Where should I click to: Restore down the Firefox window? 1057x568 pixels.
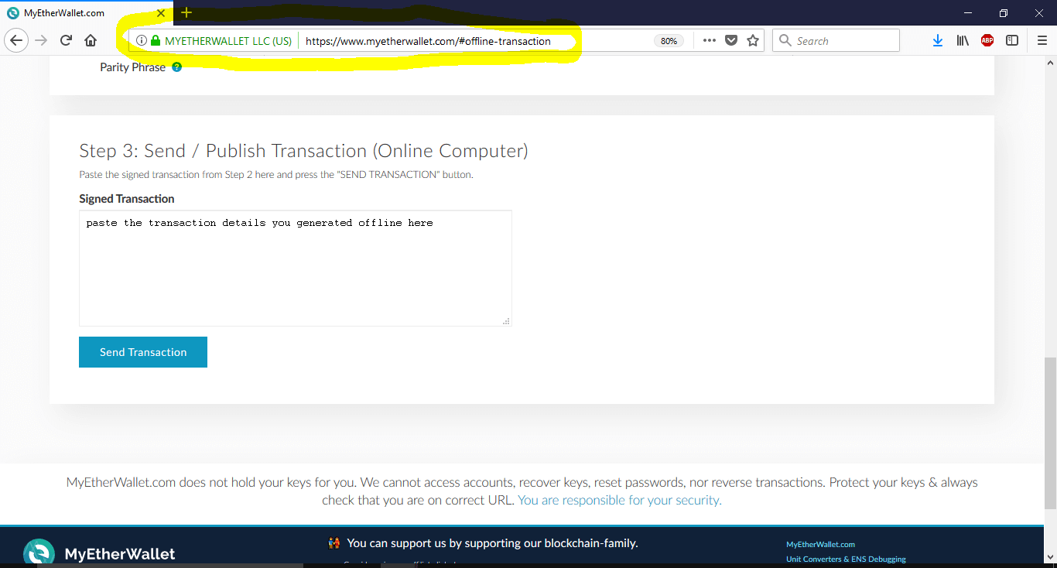[1004, 12]
